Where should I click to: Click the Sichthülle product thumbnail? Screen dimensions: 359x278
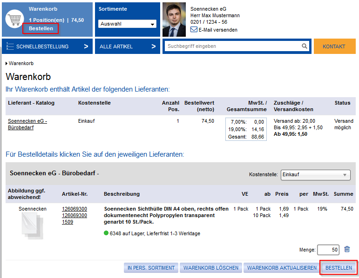pos(32,226)
